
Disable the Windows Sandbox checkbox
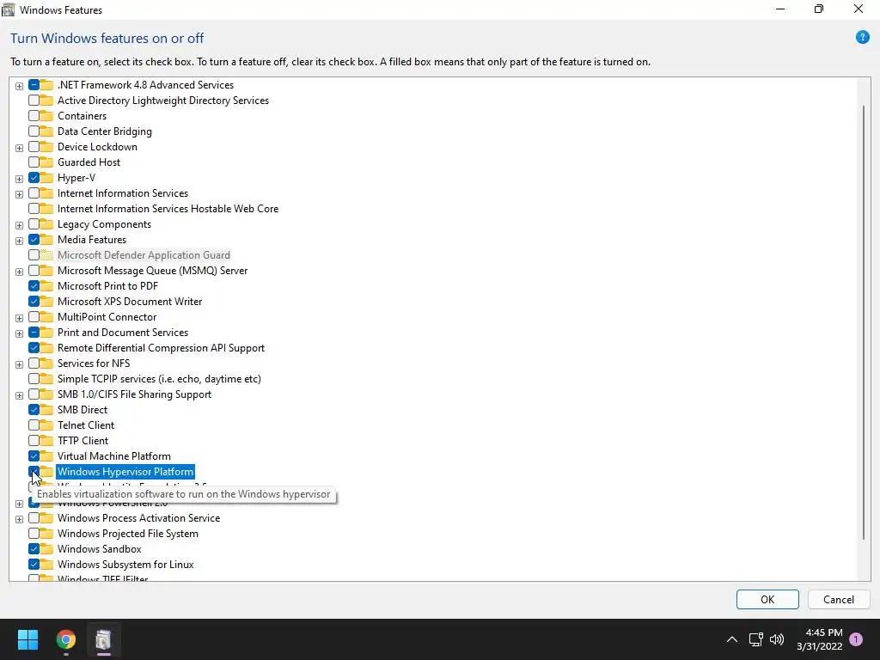[34, 548]
